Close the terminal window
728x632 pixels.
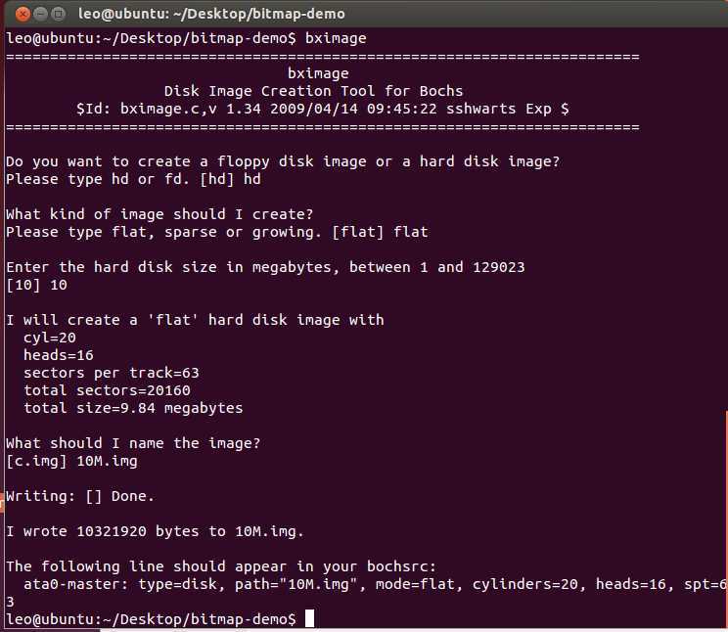pyautogui.click(x=23, y=14)
